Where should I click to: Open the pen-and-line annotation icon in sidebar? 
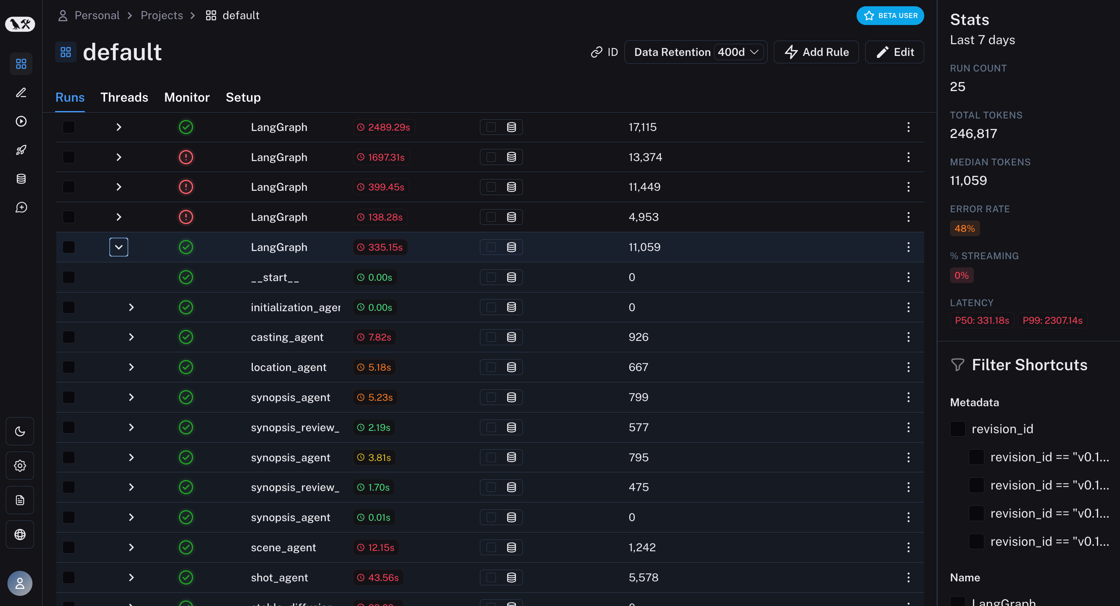[21, 93]
